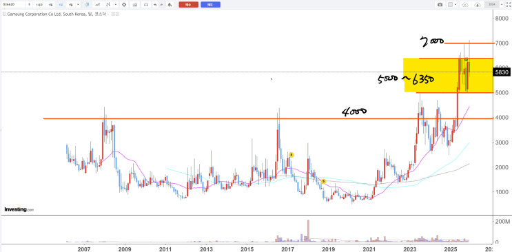Select the 5 interval button
This screenshot has width=512, height=252.
[x=29, y=5]
